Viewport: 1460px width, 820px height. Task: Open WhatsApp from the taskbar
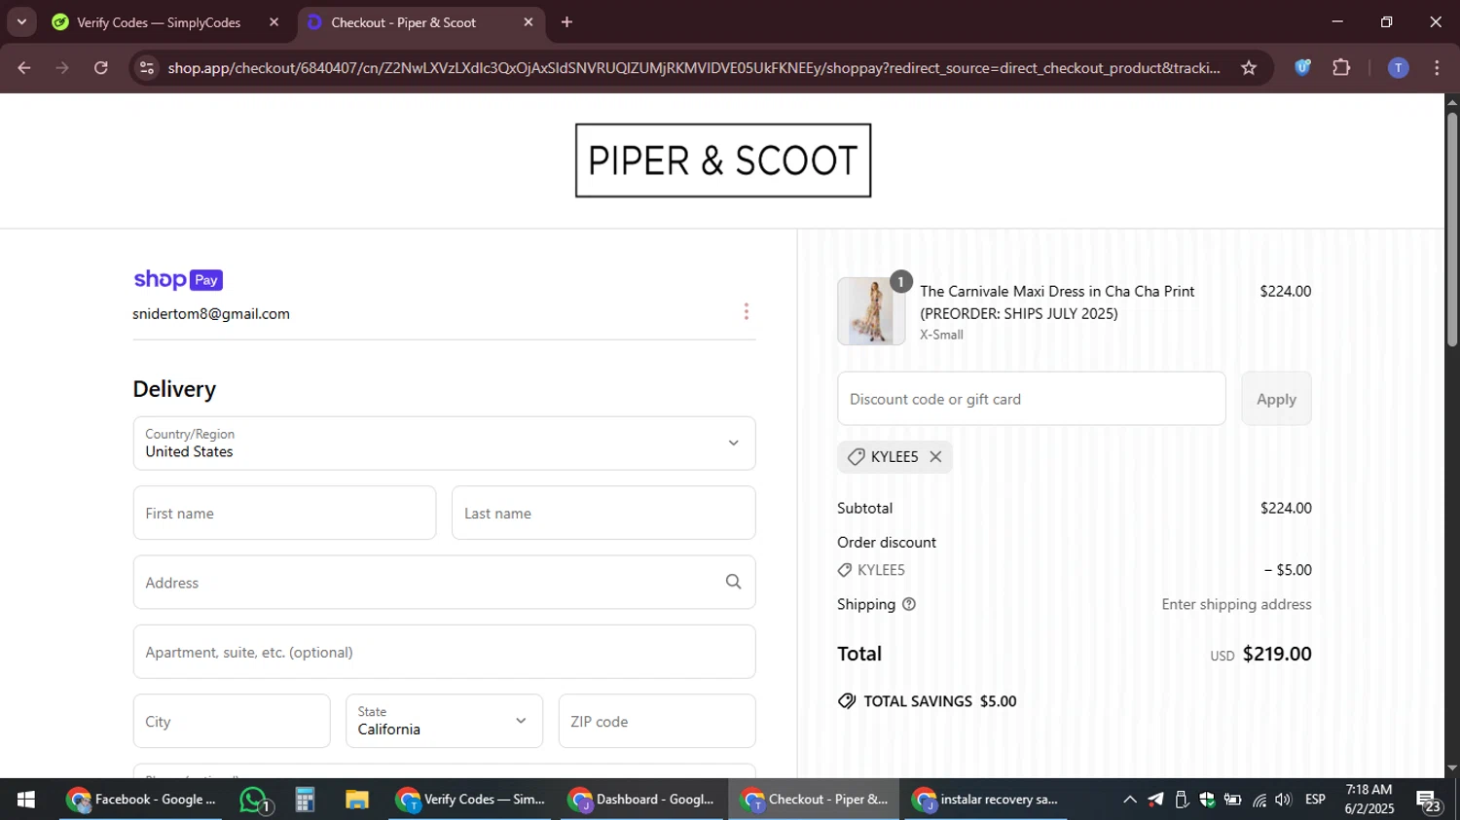point(255,800)
